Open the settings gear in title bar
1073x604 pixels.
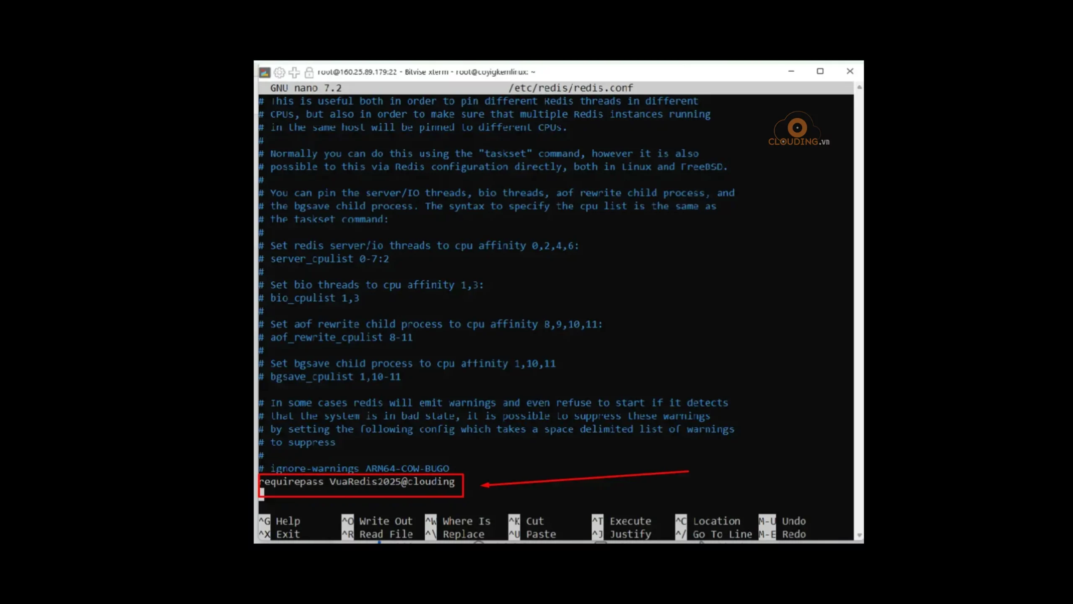pyautogui.click(x=279, y=72)
